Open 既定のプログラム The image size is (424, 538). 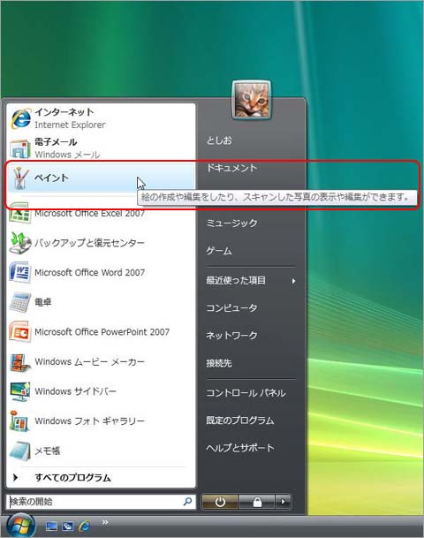tap(240, 421)
